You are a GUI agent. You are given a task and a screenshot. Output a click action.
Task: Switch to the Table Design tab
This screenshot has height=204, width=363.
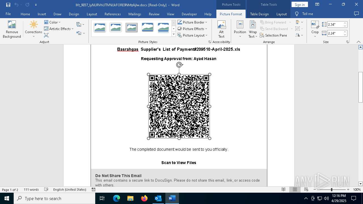click(x=259, y=14)
